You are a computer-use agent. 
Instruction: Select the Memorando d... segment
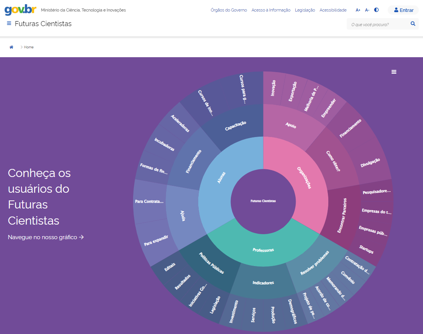click(x=336, y=289)
